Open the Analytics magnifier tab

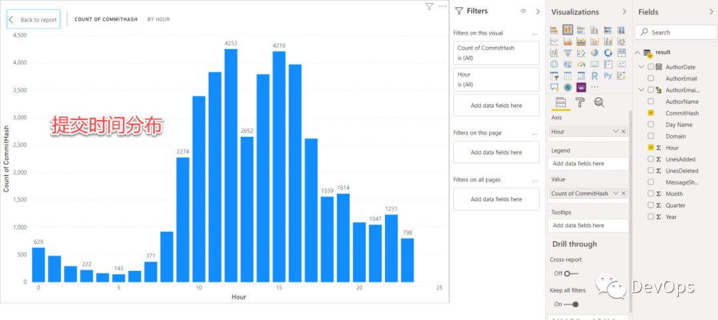(x=598, y=102)
